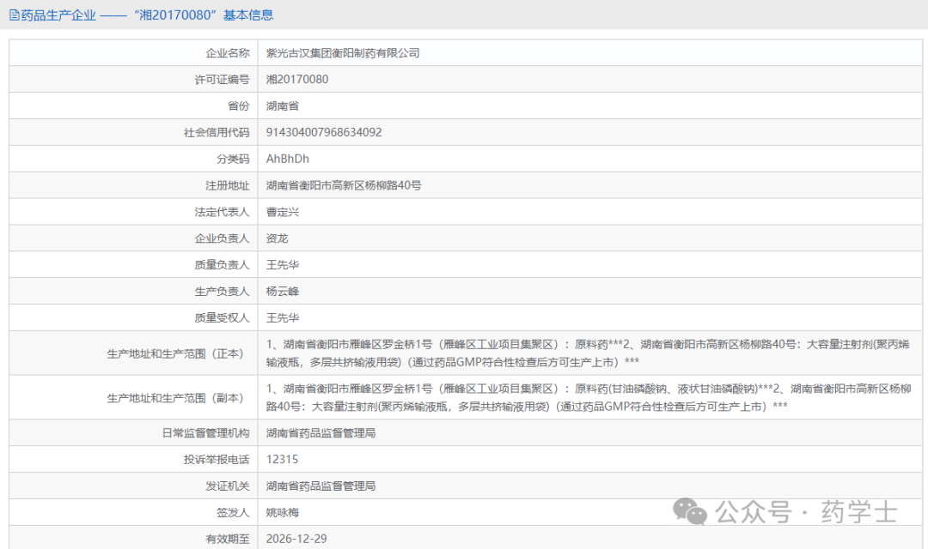Viewport: 928px width, 549px height.
Task: Select credit code 914304007968634092
Action: click(x=324, y=132)
